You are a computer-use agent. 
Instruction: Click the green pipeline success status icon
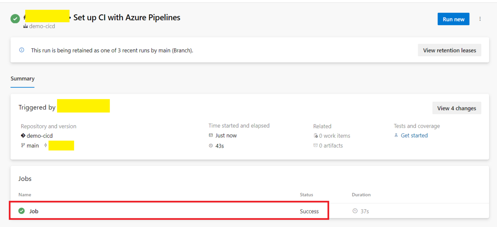pyautogui.click(x=15, y=19)
